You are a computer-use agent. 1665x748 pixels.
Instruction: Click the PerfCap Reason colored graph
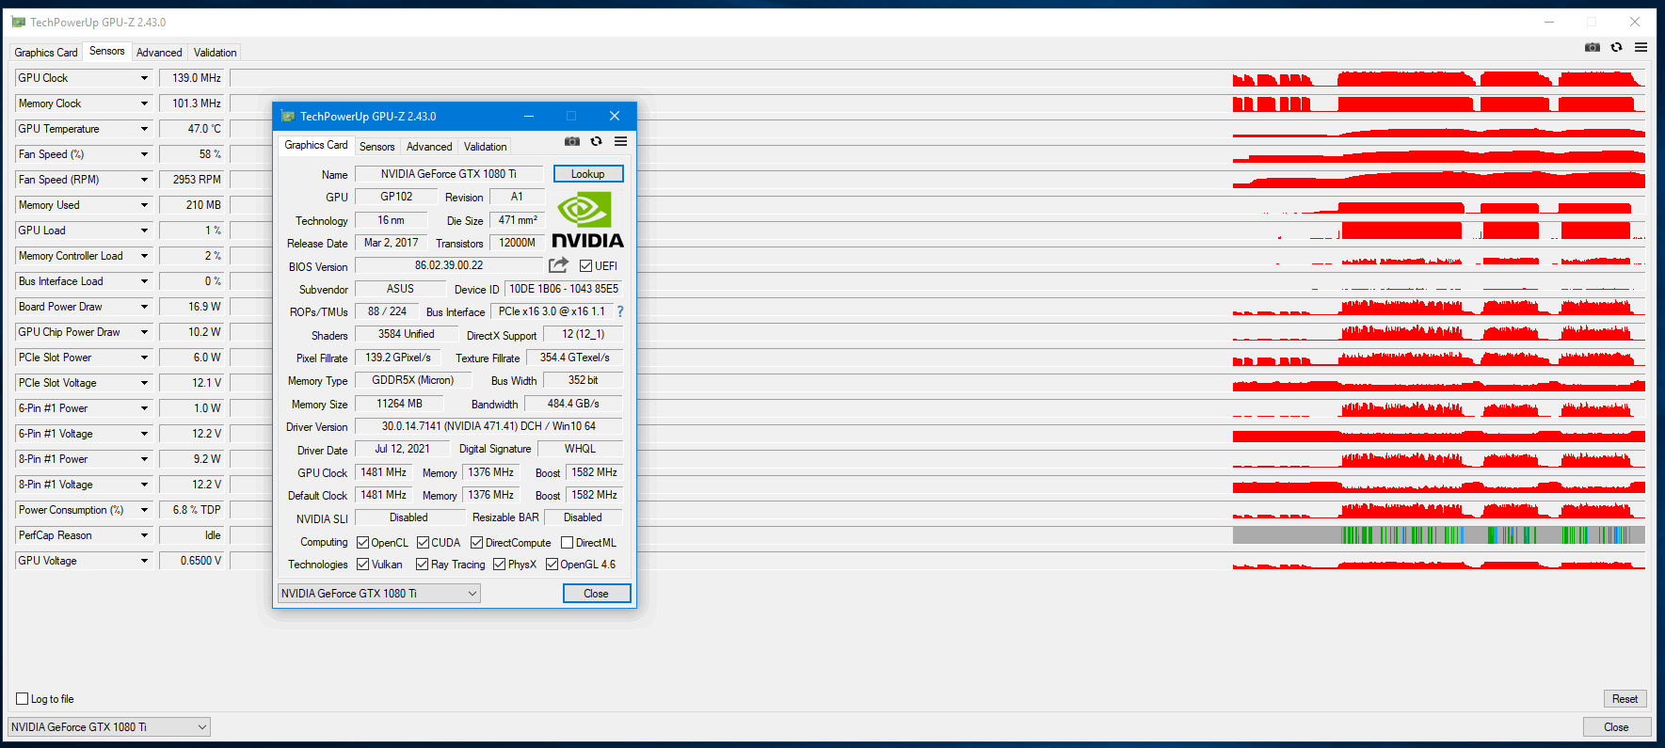coord(938,535)
